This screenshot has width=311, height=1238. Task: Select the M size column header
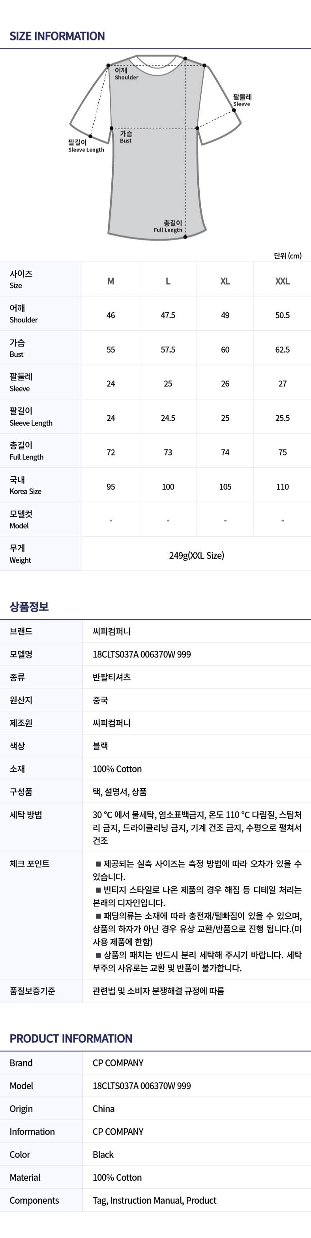111,281
